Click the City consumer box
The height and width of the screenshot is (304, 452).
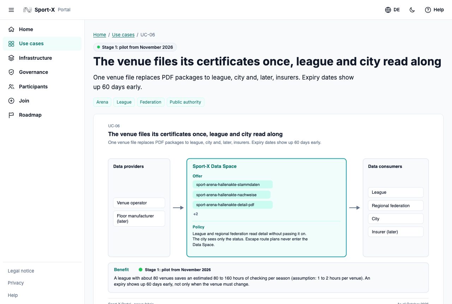pyautogui.click(x=395, y=219)
